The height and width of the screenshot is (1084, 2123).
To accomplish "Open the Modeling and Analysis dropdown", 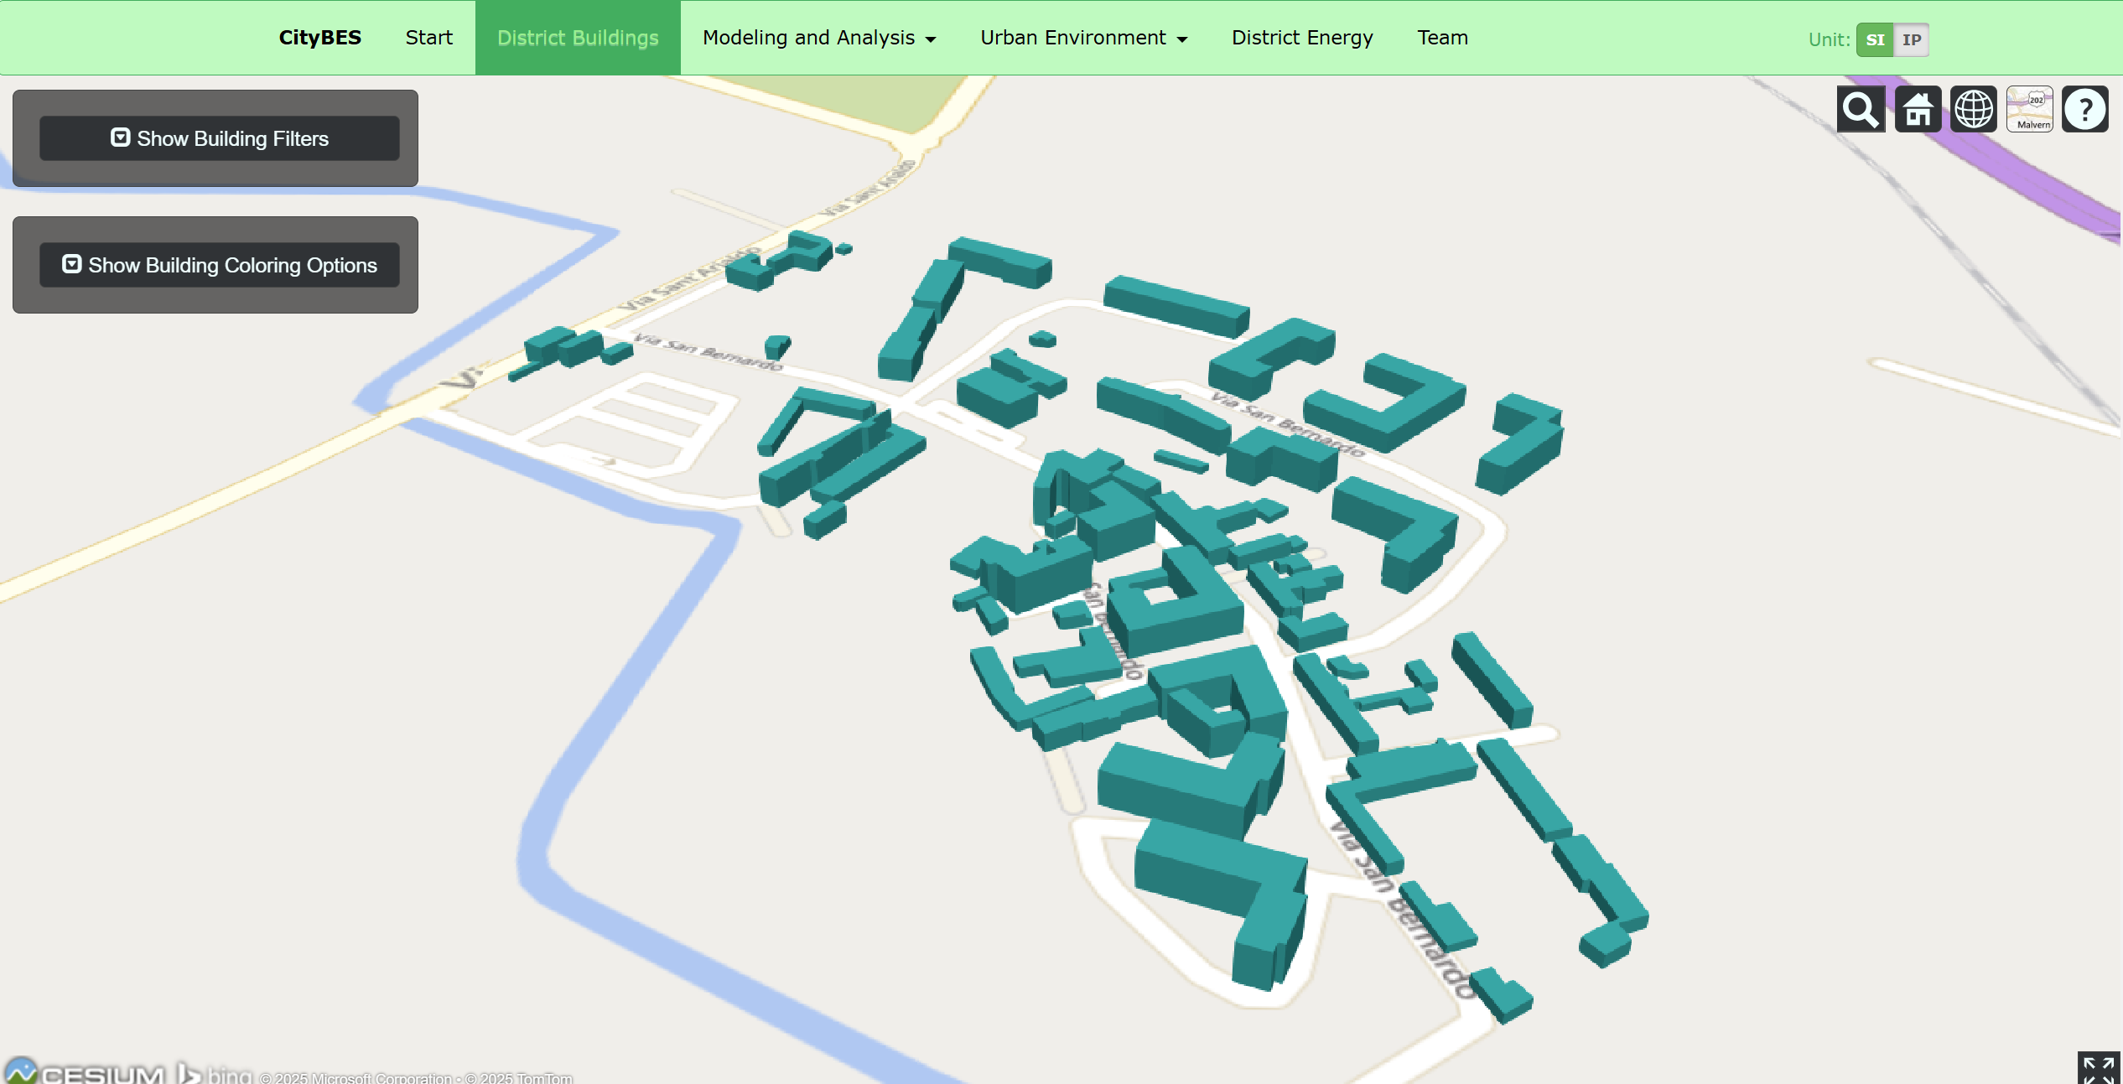I will (818, 38).
